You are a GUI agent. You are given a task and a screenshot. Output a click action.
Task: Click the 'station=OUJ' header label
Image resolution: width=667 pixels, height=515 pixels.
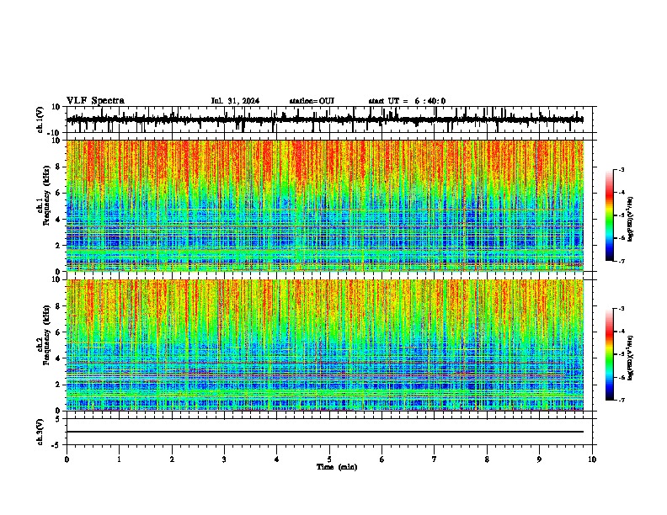(312, 101)
